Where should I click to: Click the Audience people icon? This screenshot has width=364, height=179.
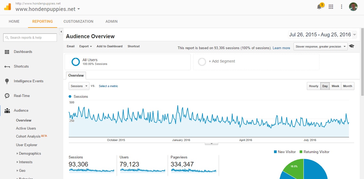[x=7, y=111]
